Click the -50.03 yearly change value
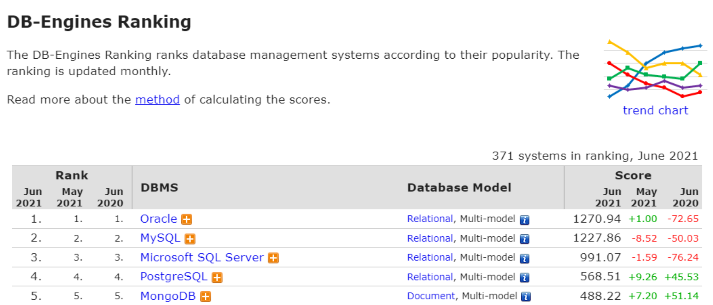 683,238
